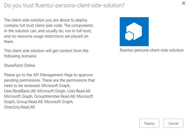Click "The client-side solution" opening sentence
The image size is (188, 131).
[x=24, y=20]
